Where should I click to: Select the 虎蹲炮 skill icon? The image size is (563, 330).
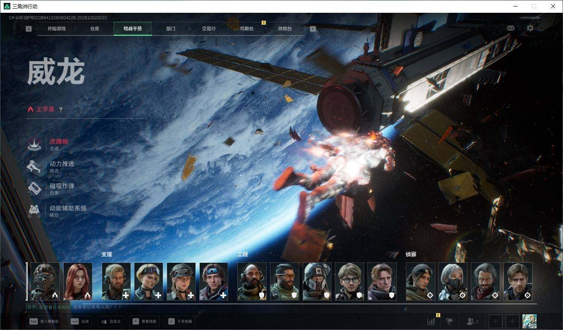tap(34, 144)
